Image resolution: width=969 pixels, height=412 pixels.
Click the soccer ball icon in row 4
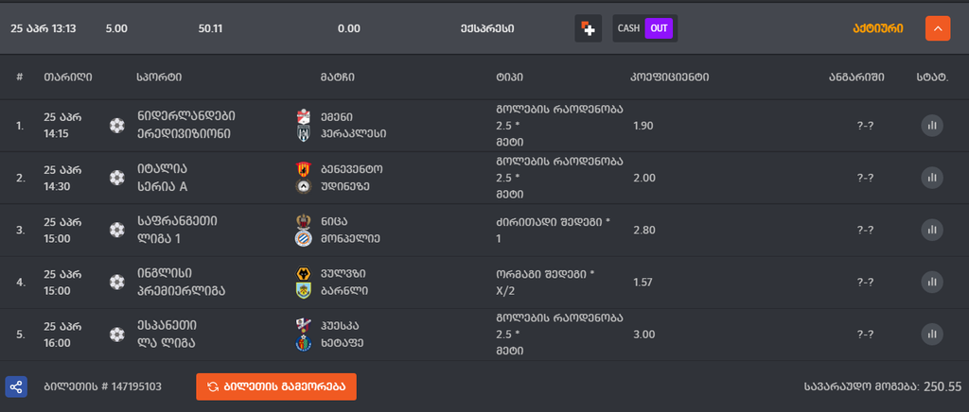pyautogui.click(x=116, y=282)
